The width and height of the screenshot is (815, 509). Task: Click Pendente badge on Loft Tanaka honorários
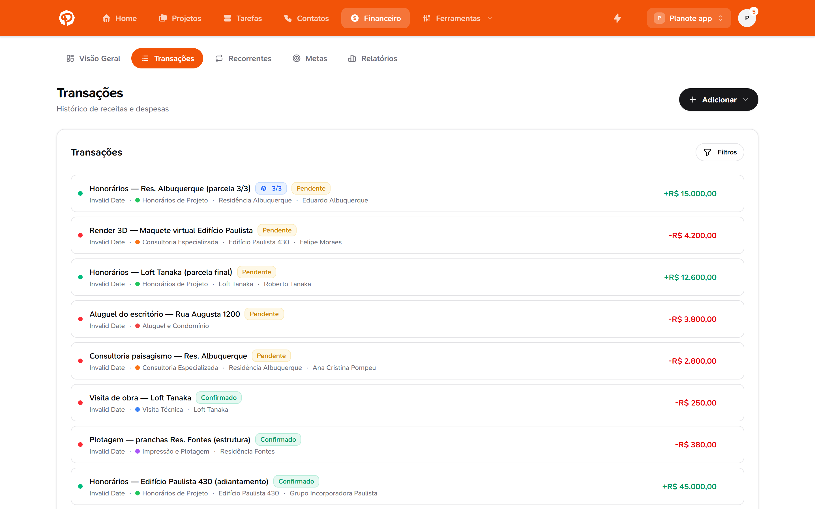(256, 272)
